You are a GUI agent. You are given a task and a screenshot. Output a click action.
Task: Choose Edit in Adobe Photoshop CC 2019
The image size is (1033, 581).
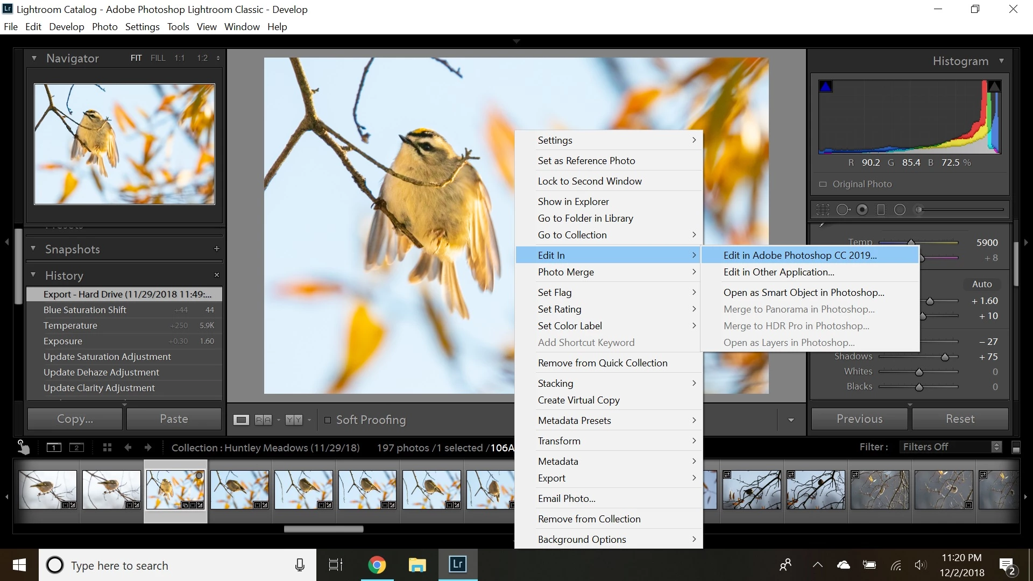click(799, 256)
